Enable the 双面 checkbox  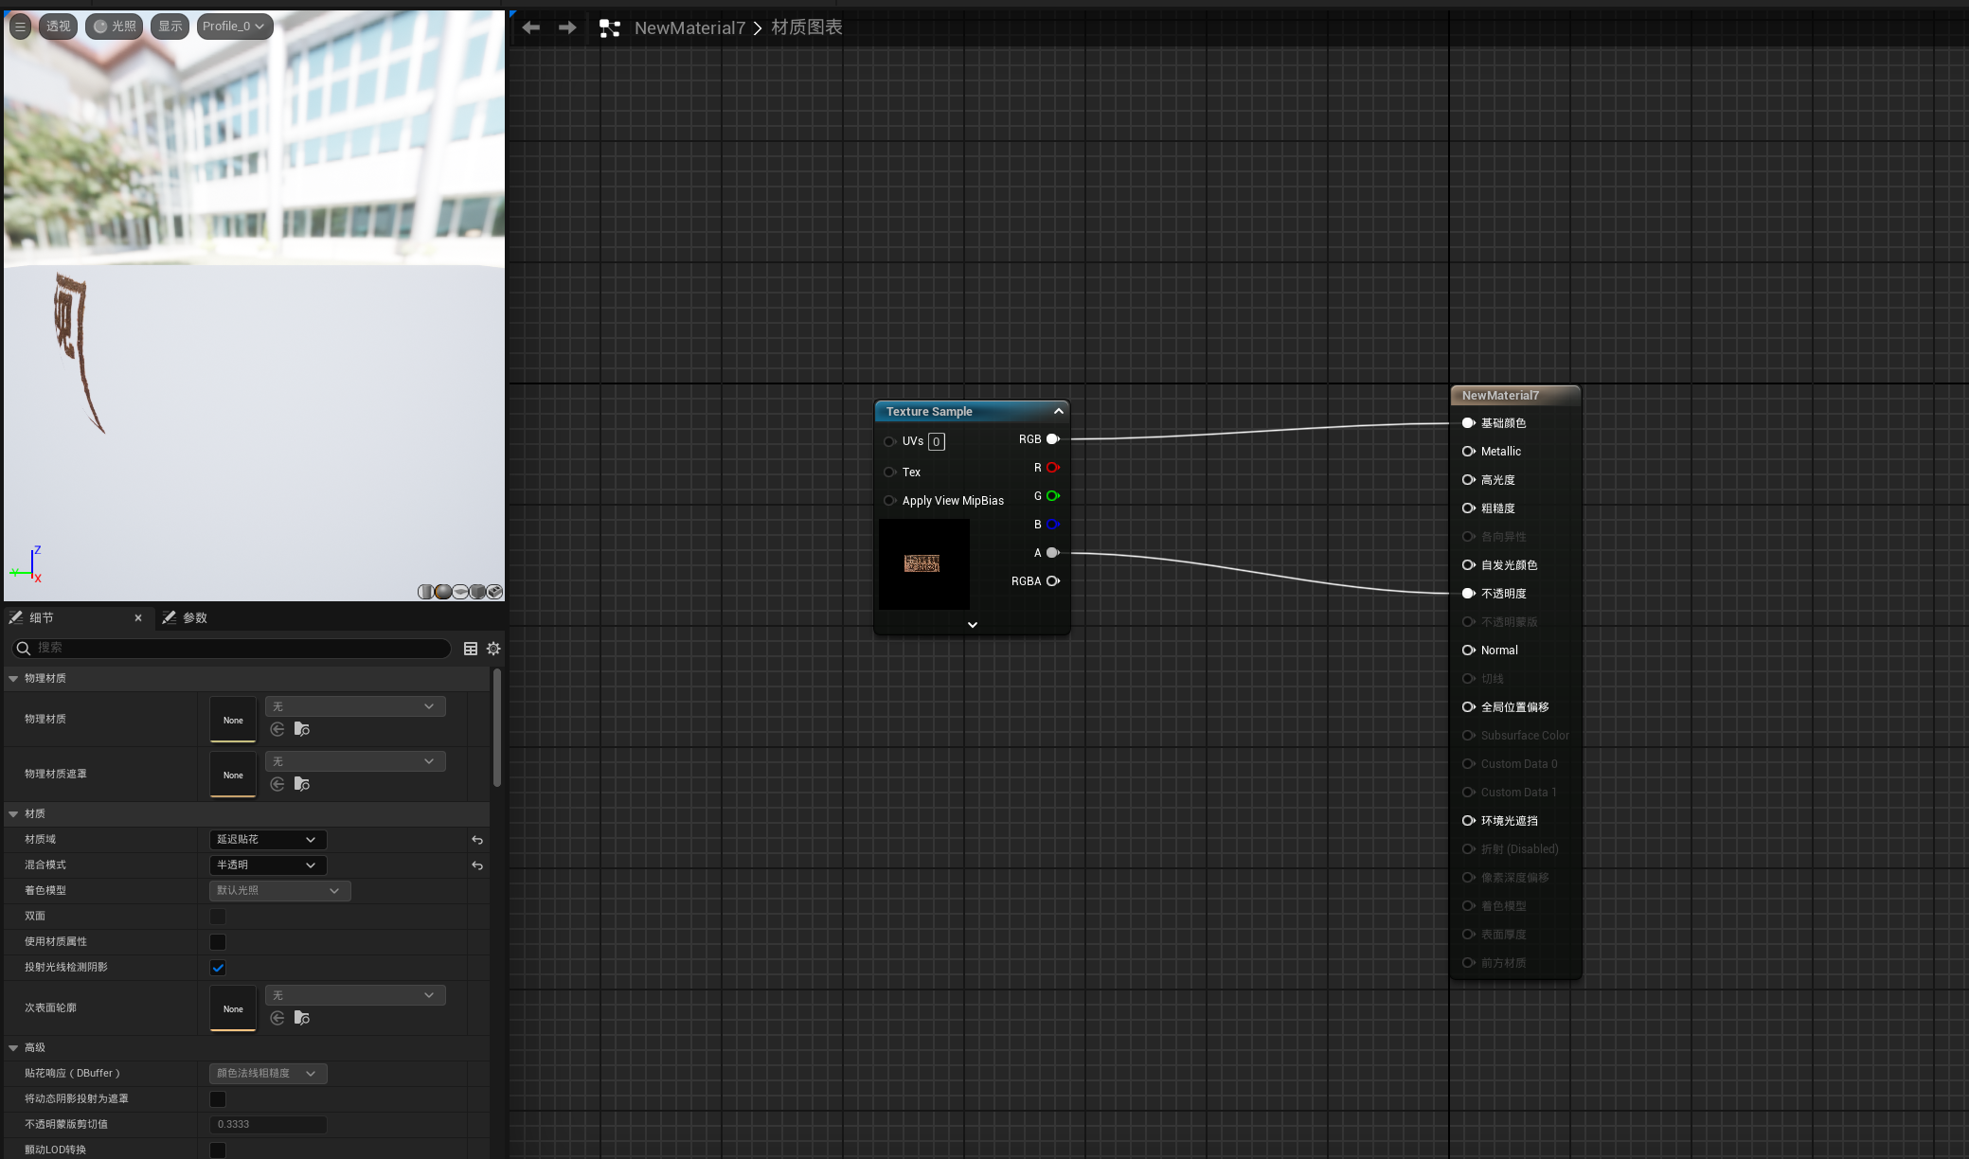pos(218,917)
